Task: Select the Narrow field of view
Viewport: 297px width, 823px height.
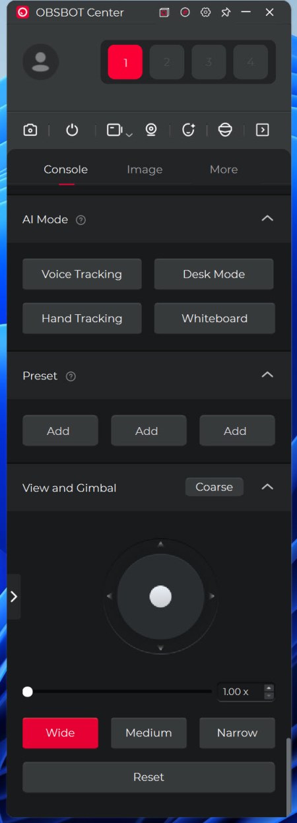Action: pos(237,733)
